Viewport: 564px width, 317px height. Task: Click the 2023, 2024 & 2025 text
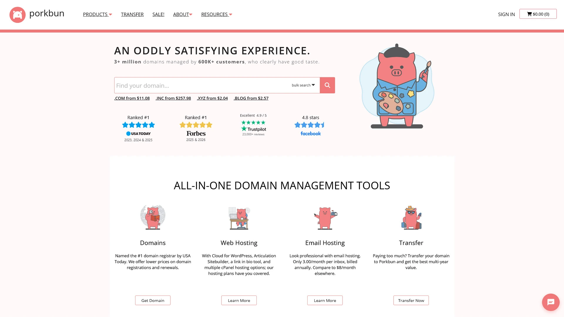pos(138,140)
